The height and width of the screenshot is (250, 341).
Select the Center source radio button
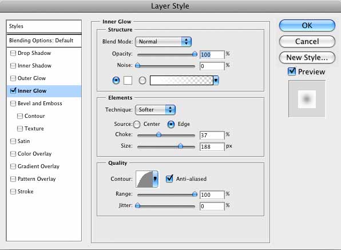click(x=137, y=124)
